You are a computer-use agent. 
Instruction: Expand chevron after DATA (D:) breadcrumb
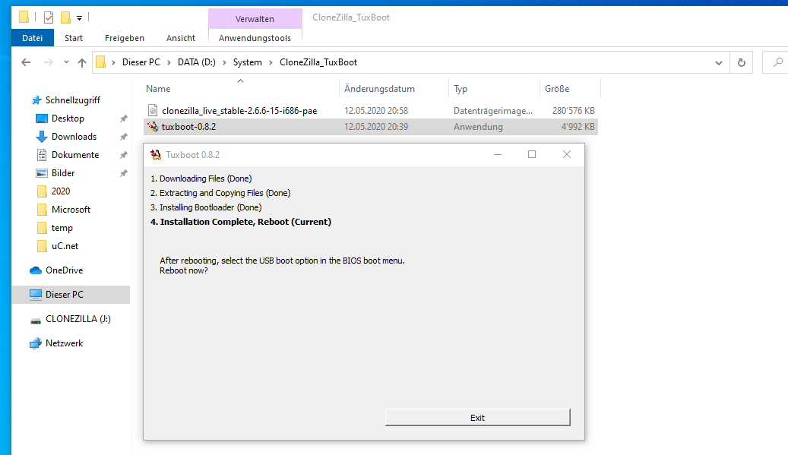pos(224,62)
